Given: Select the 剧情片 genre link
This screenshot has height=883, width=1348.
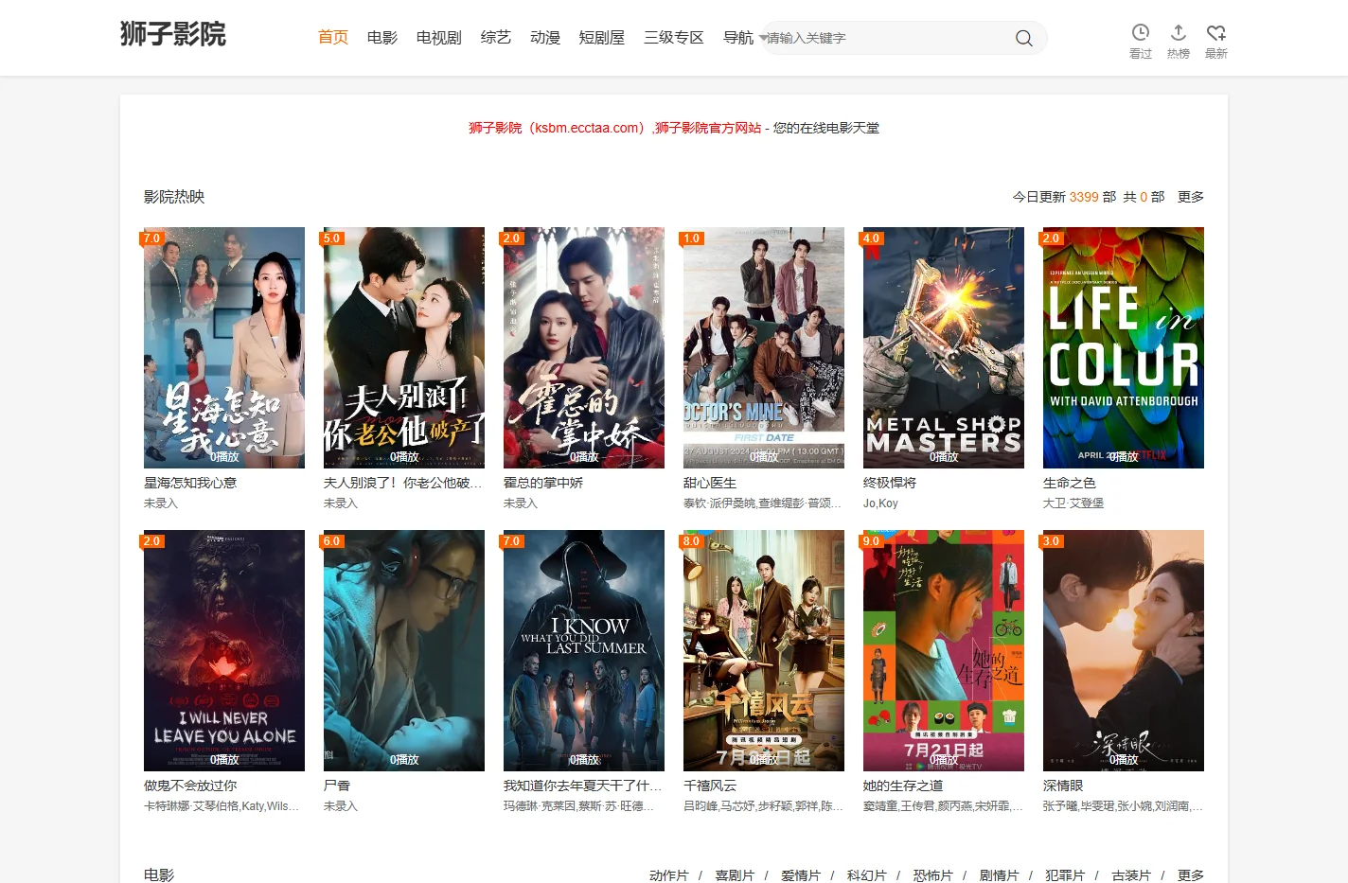Looking at the screenshot, I should click(x=999, y=875).
